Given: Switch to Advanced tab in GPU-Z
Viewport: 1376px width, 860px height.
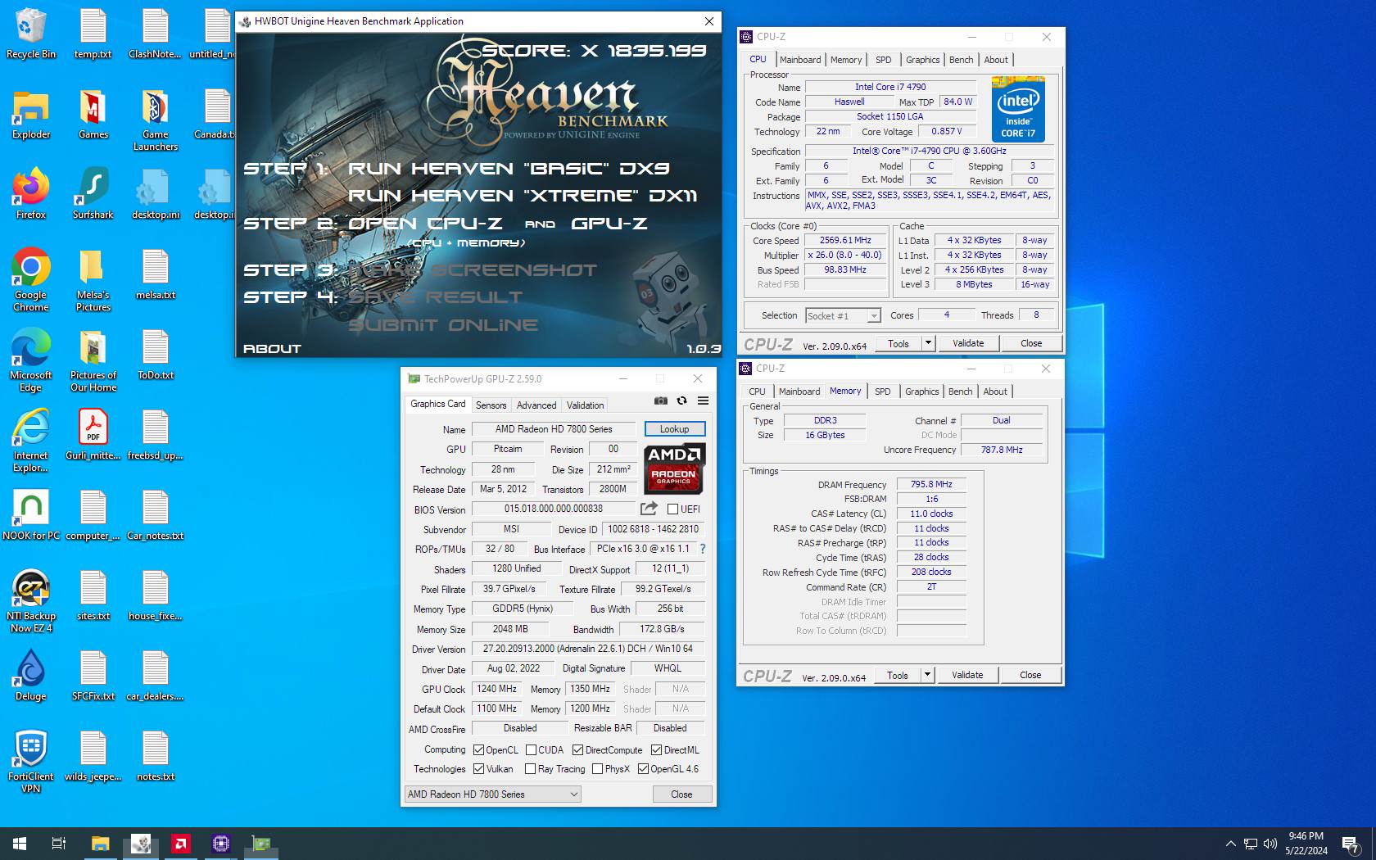Looking at the screenshot, I should (x=536, y=405).
